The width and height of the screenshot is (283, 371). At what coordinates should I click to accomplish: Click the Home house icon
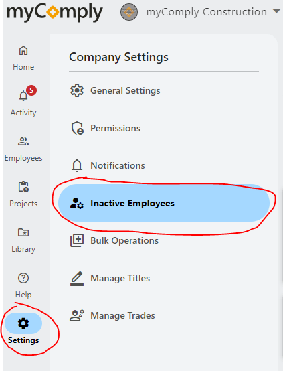pos(23,51)
